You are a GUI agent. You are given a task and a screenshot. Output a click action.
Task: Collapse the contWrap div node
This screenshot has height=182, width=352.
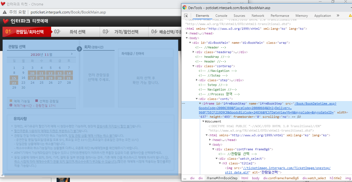[x=194, y=66]
